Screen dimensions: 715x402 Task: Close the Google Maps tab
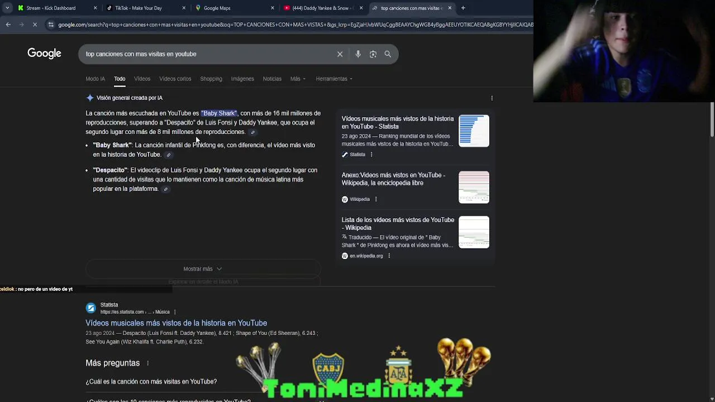273,8
